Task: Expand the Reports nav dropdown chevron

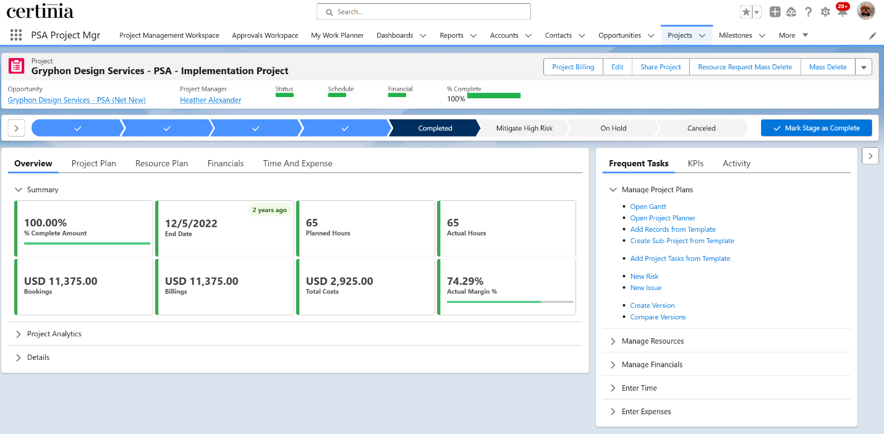Action: point(474,36)
